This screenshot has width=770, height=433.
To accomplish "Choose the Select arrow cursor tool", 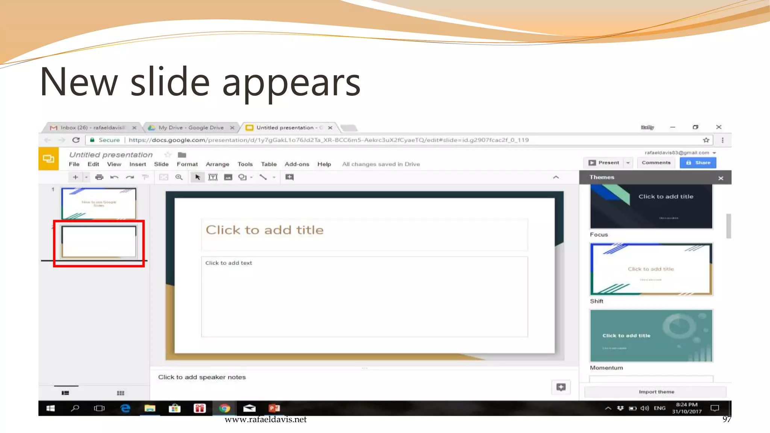I will pos(198,177).
